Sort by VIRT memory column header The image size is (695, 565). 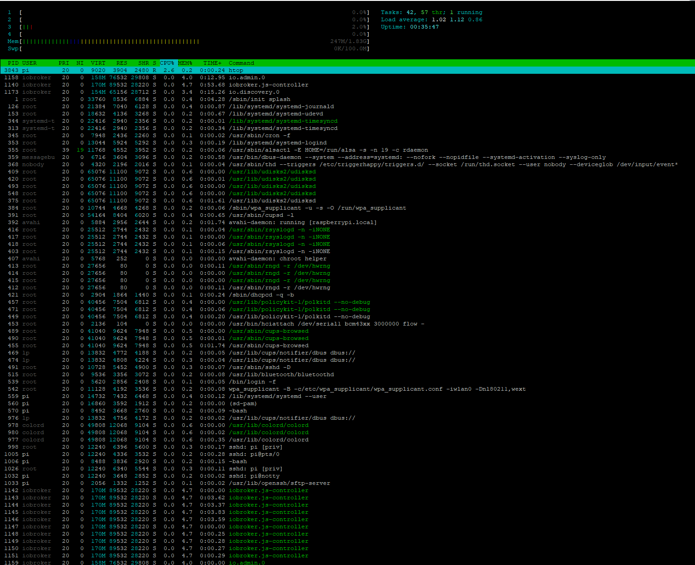pyautogui.click(x=98, y=63)
